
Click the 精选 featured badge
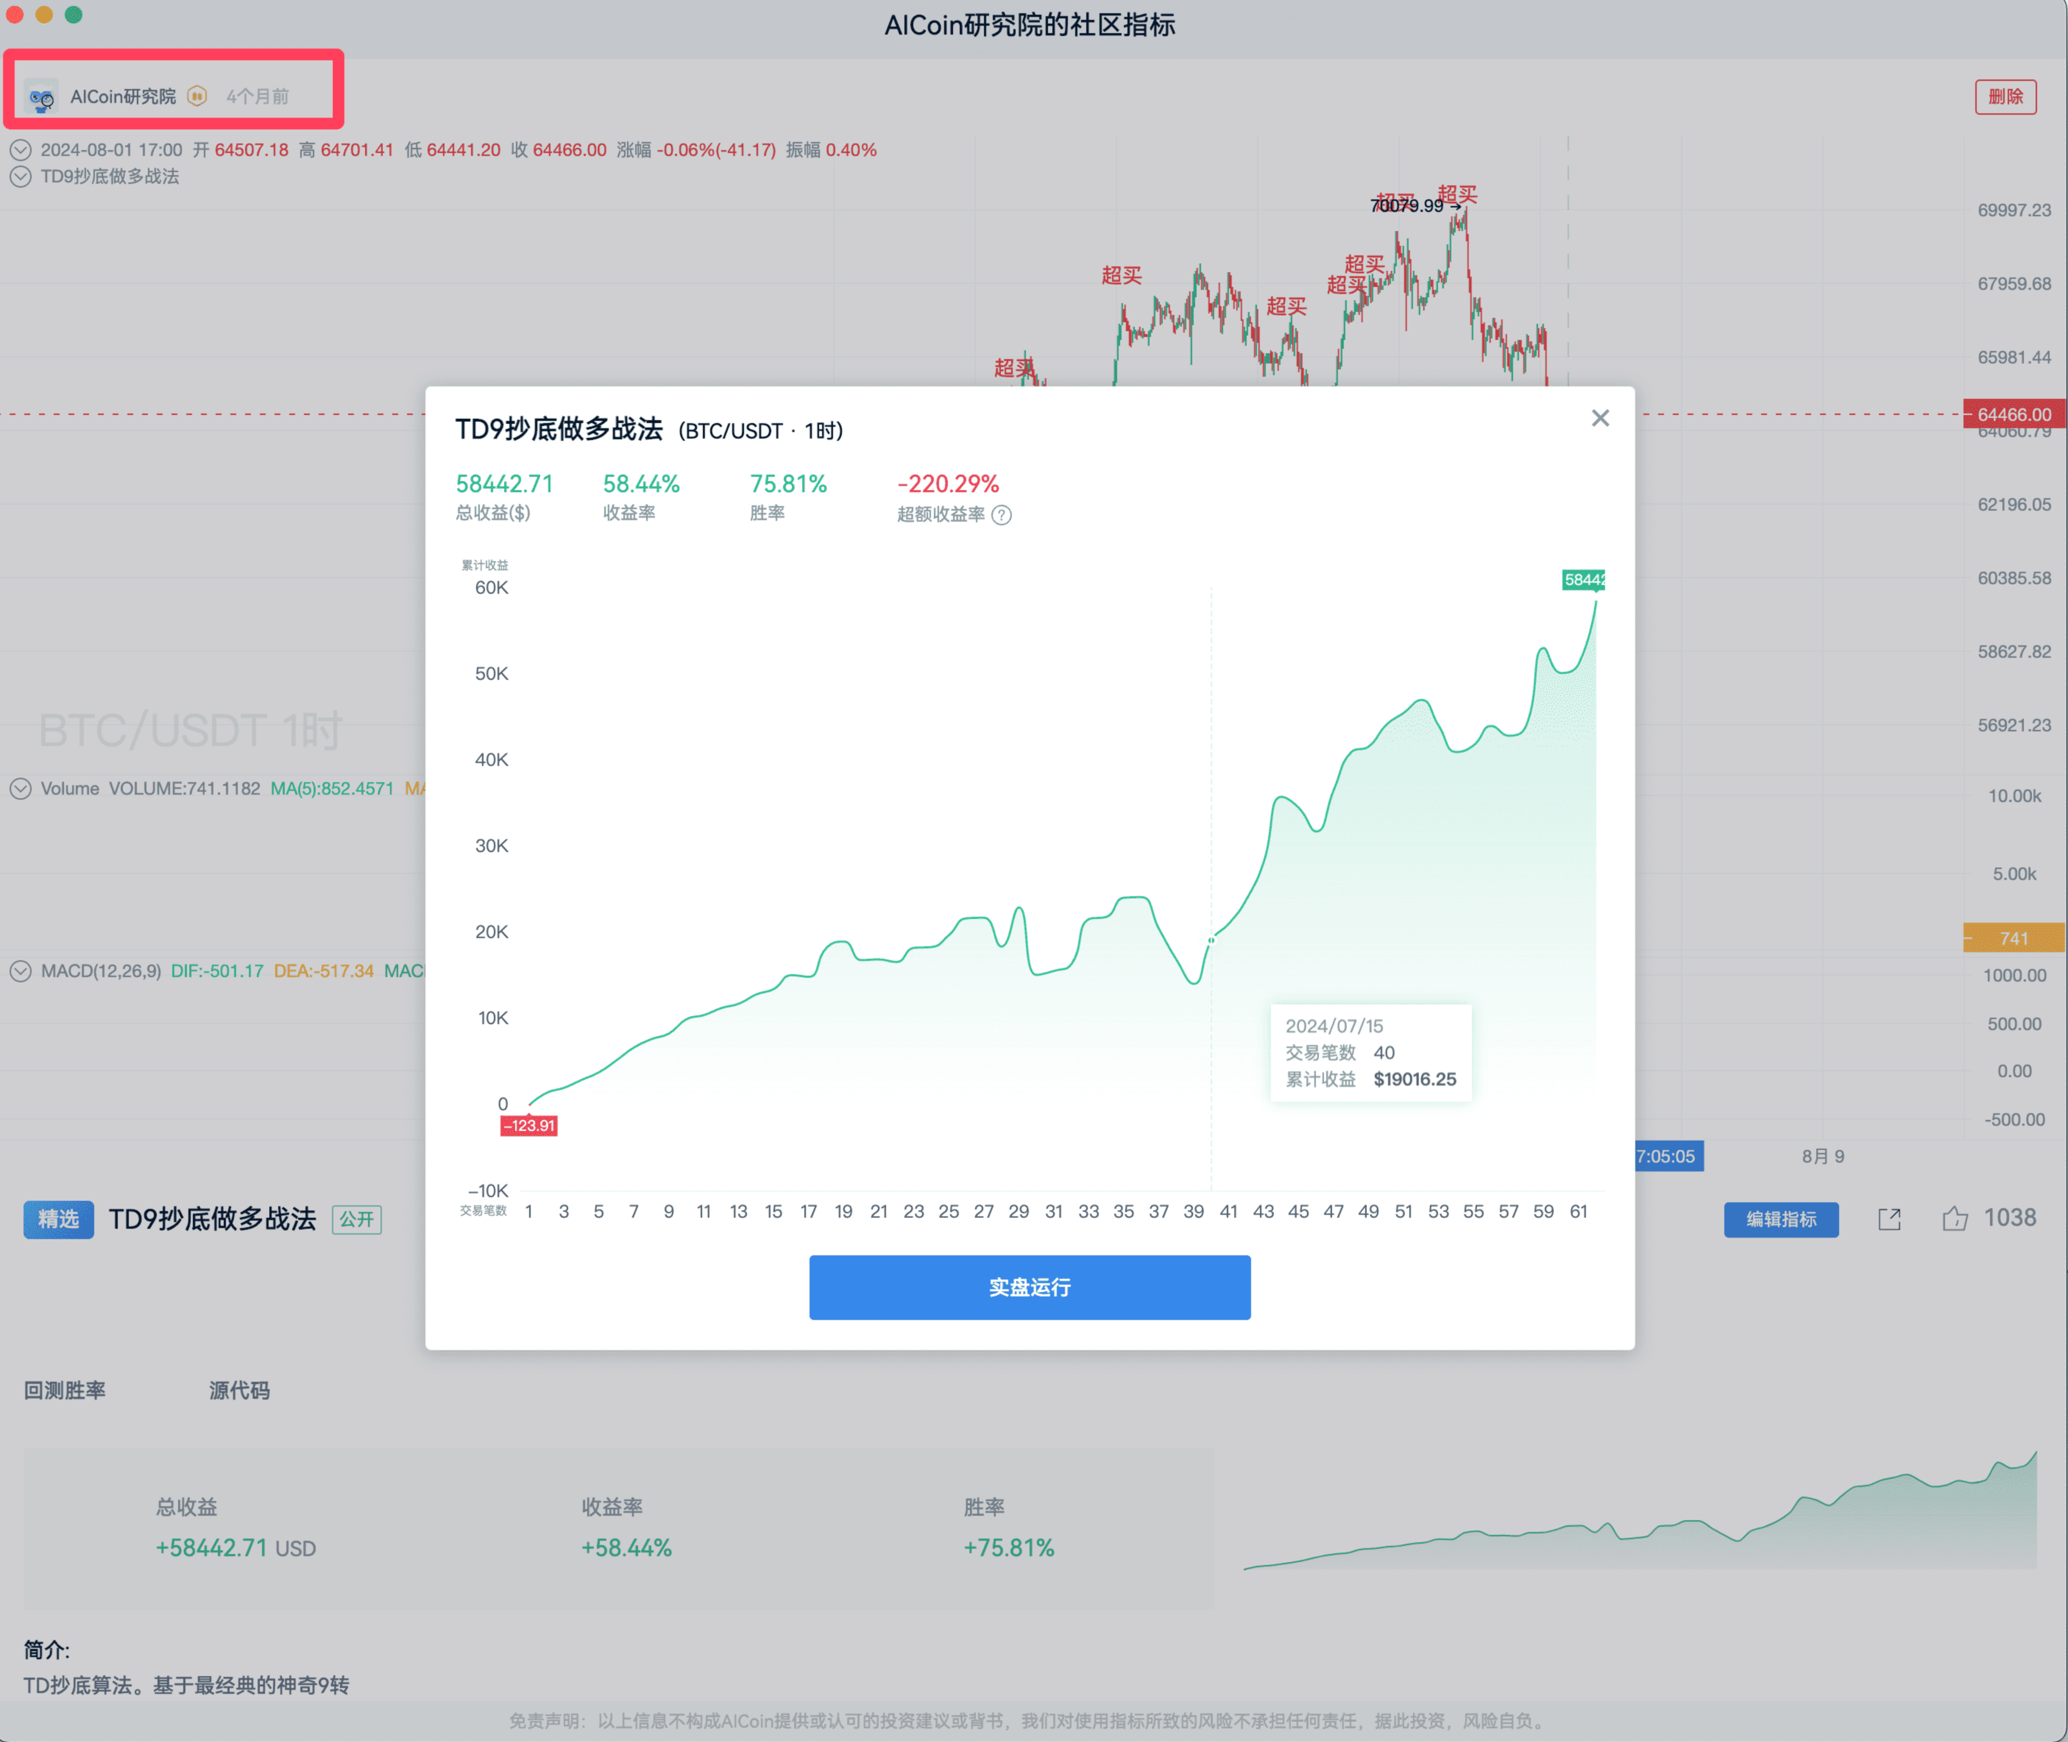click(58, 1219)
